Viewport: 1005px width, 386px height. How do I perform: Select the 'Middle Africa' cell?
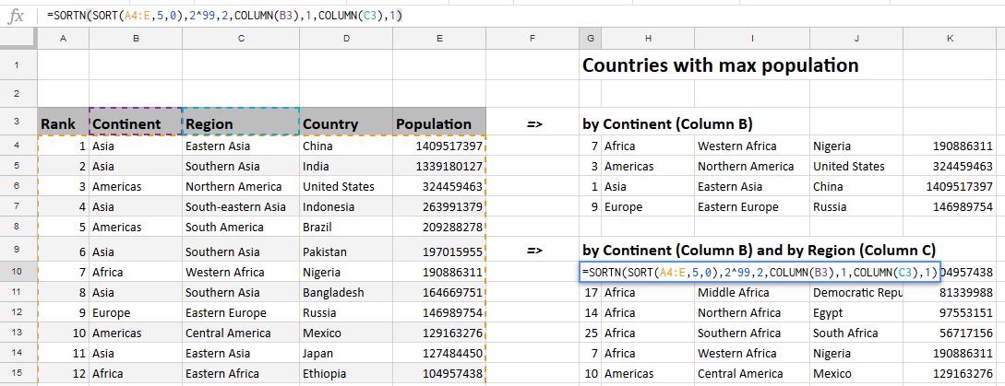pos(752,293)
